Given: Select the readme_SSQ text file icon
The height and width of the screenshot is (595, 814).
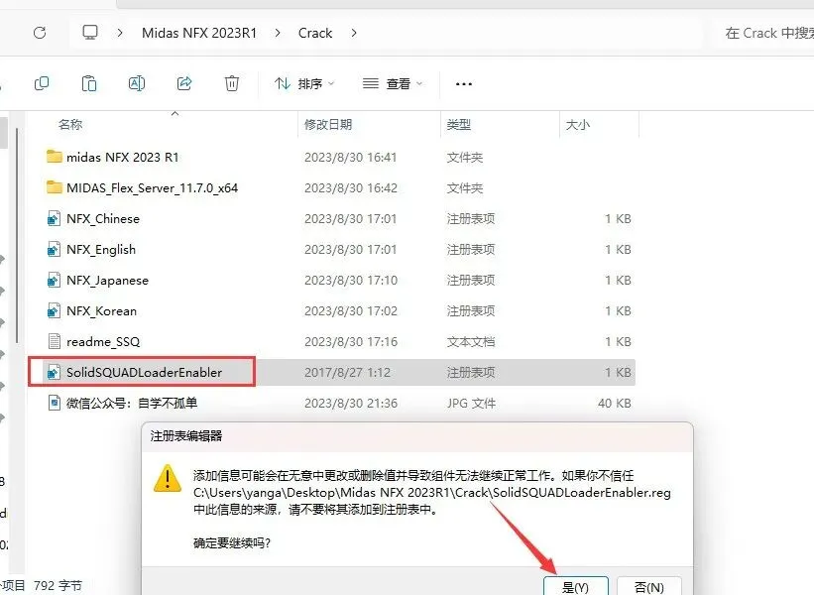Looking at the screenshot, I should point(54,342).
